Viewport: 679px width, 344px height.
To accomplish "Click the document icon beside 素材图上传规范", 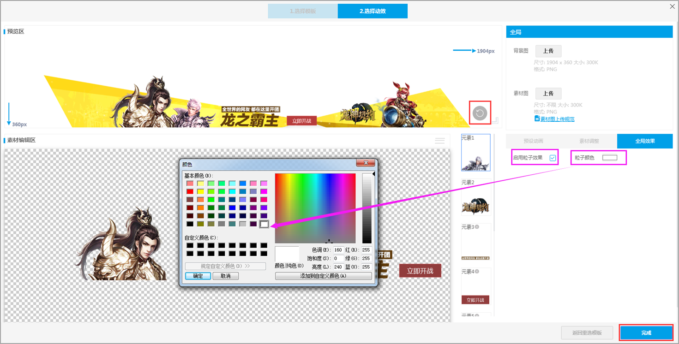I will 537,119.
